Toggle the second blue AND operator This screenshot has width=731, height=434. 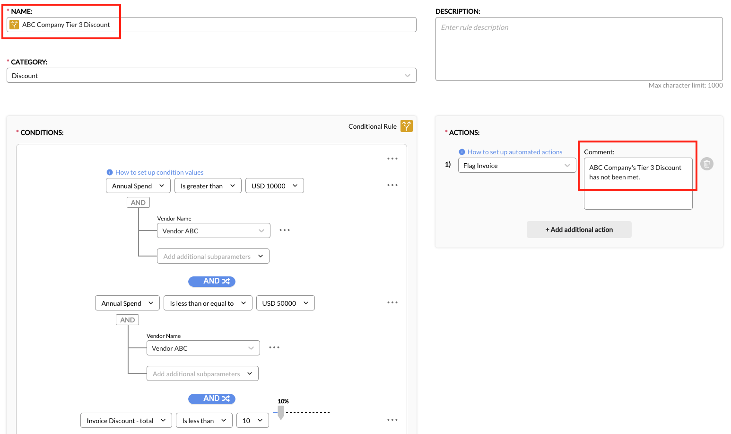point(212,399)
